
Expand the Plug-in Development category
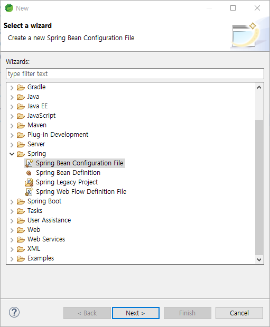pyautogui.click(x=12, y=135)
